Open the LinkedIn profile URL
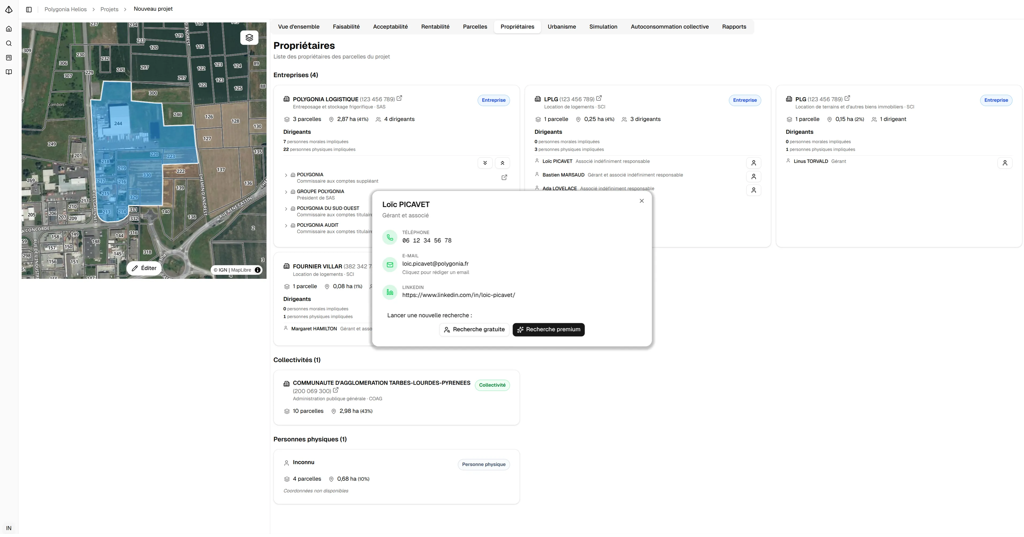1024x537 pixels. coord(458,295)
